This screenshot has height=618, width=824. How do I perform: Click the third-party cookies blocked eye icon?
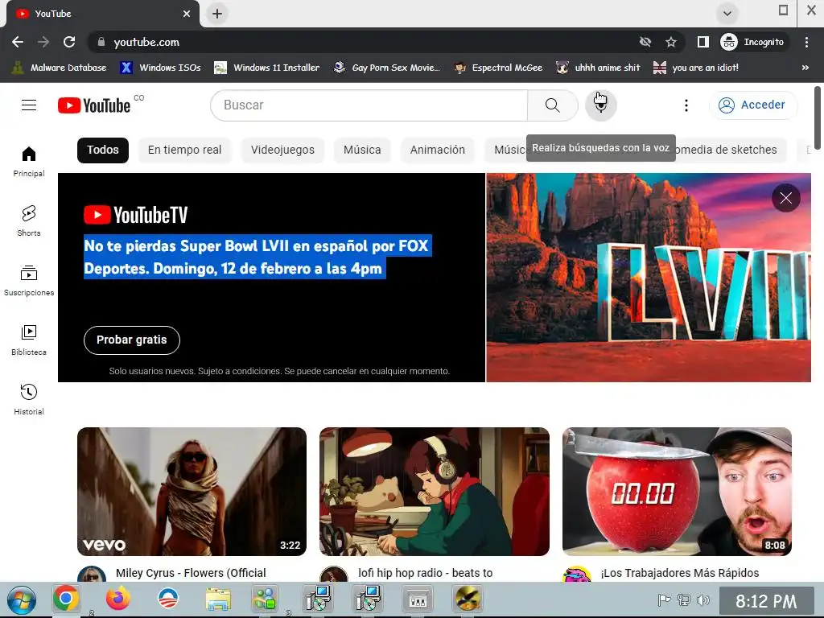645,42
